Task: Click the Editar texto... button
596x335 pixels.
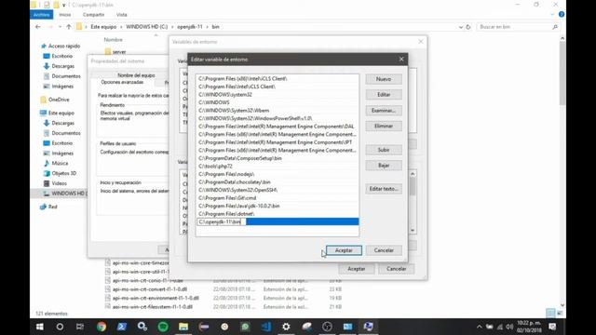Action: (x=384, y=189)
